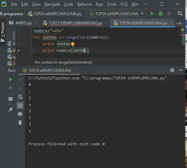
Task: Show the hidden tabs list
Action: (x=180, y=23)
